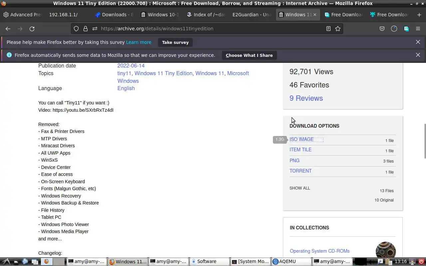This screenshot has width=426, height=266.
Task: Dismiss the Mozilla data sharing notification
Action: click(418, 55)
